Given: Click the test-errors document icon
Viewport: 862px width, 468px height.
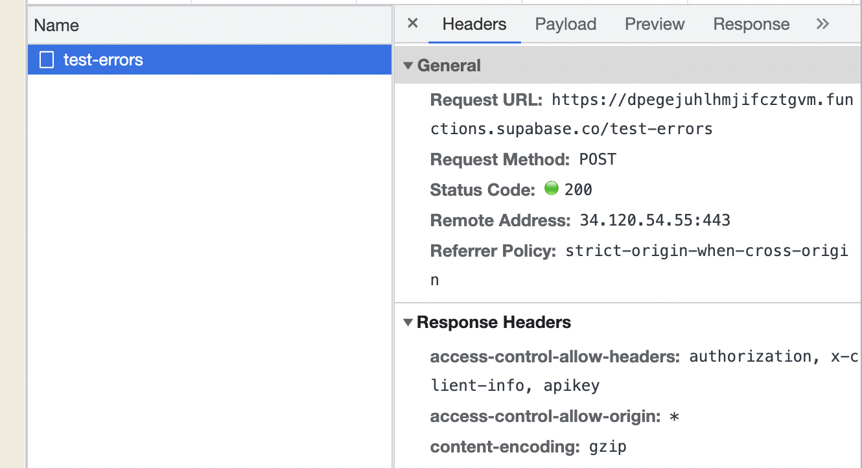Looking at the screenshot, I should 47,60.
